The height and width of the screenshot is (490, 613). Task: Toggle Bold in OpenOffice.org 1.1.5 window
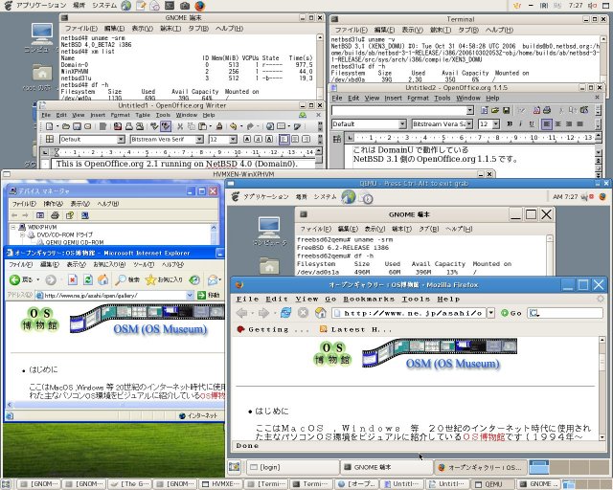point(510,123)
